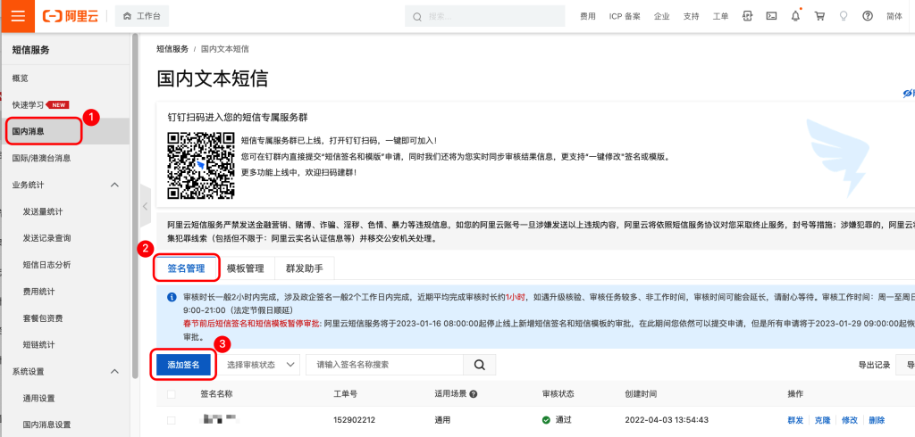
Task: Open 发送量统计 in the sidebar
Action: point(43,211)
